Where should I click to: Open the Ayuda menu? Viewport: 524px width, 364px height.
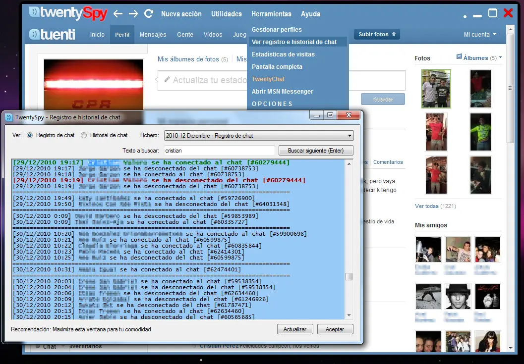[x=310, y=14]
